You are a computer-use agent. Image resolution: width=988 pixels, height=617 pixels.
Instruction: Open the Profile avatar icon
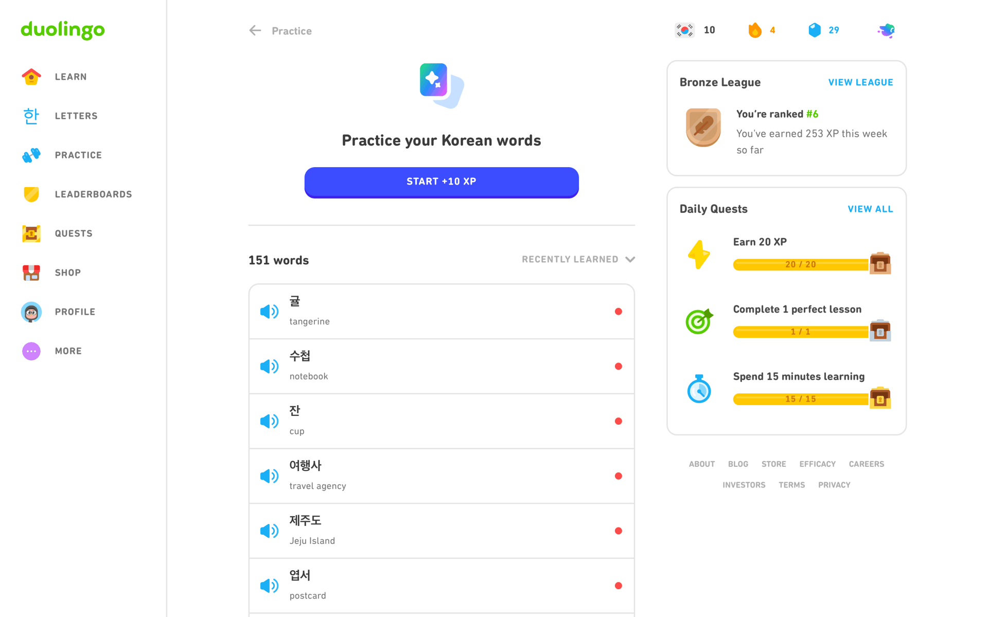click(x=31, y=312)
